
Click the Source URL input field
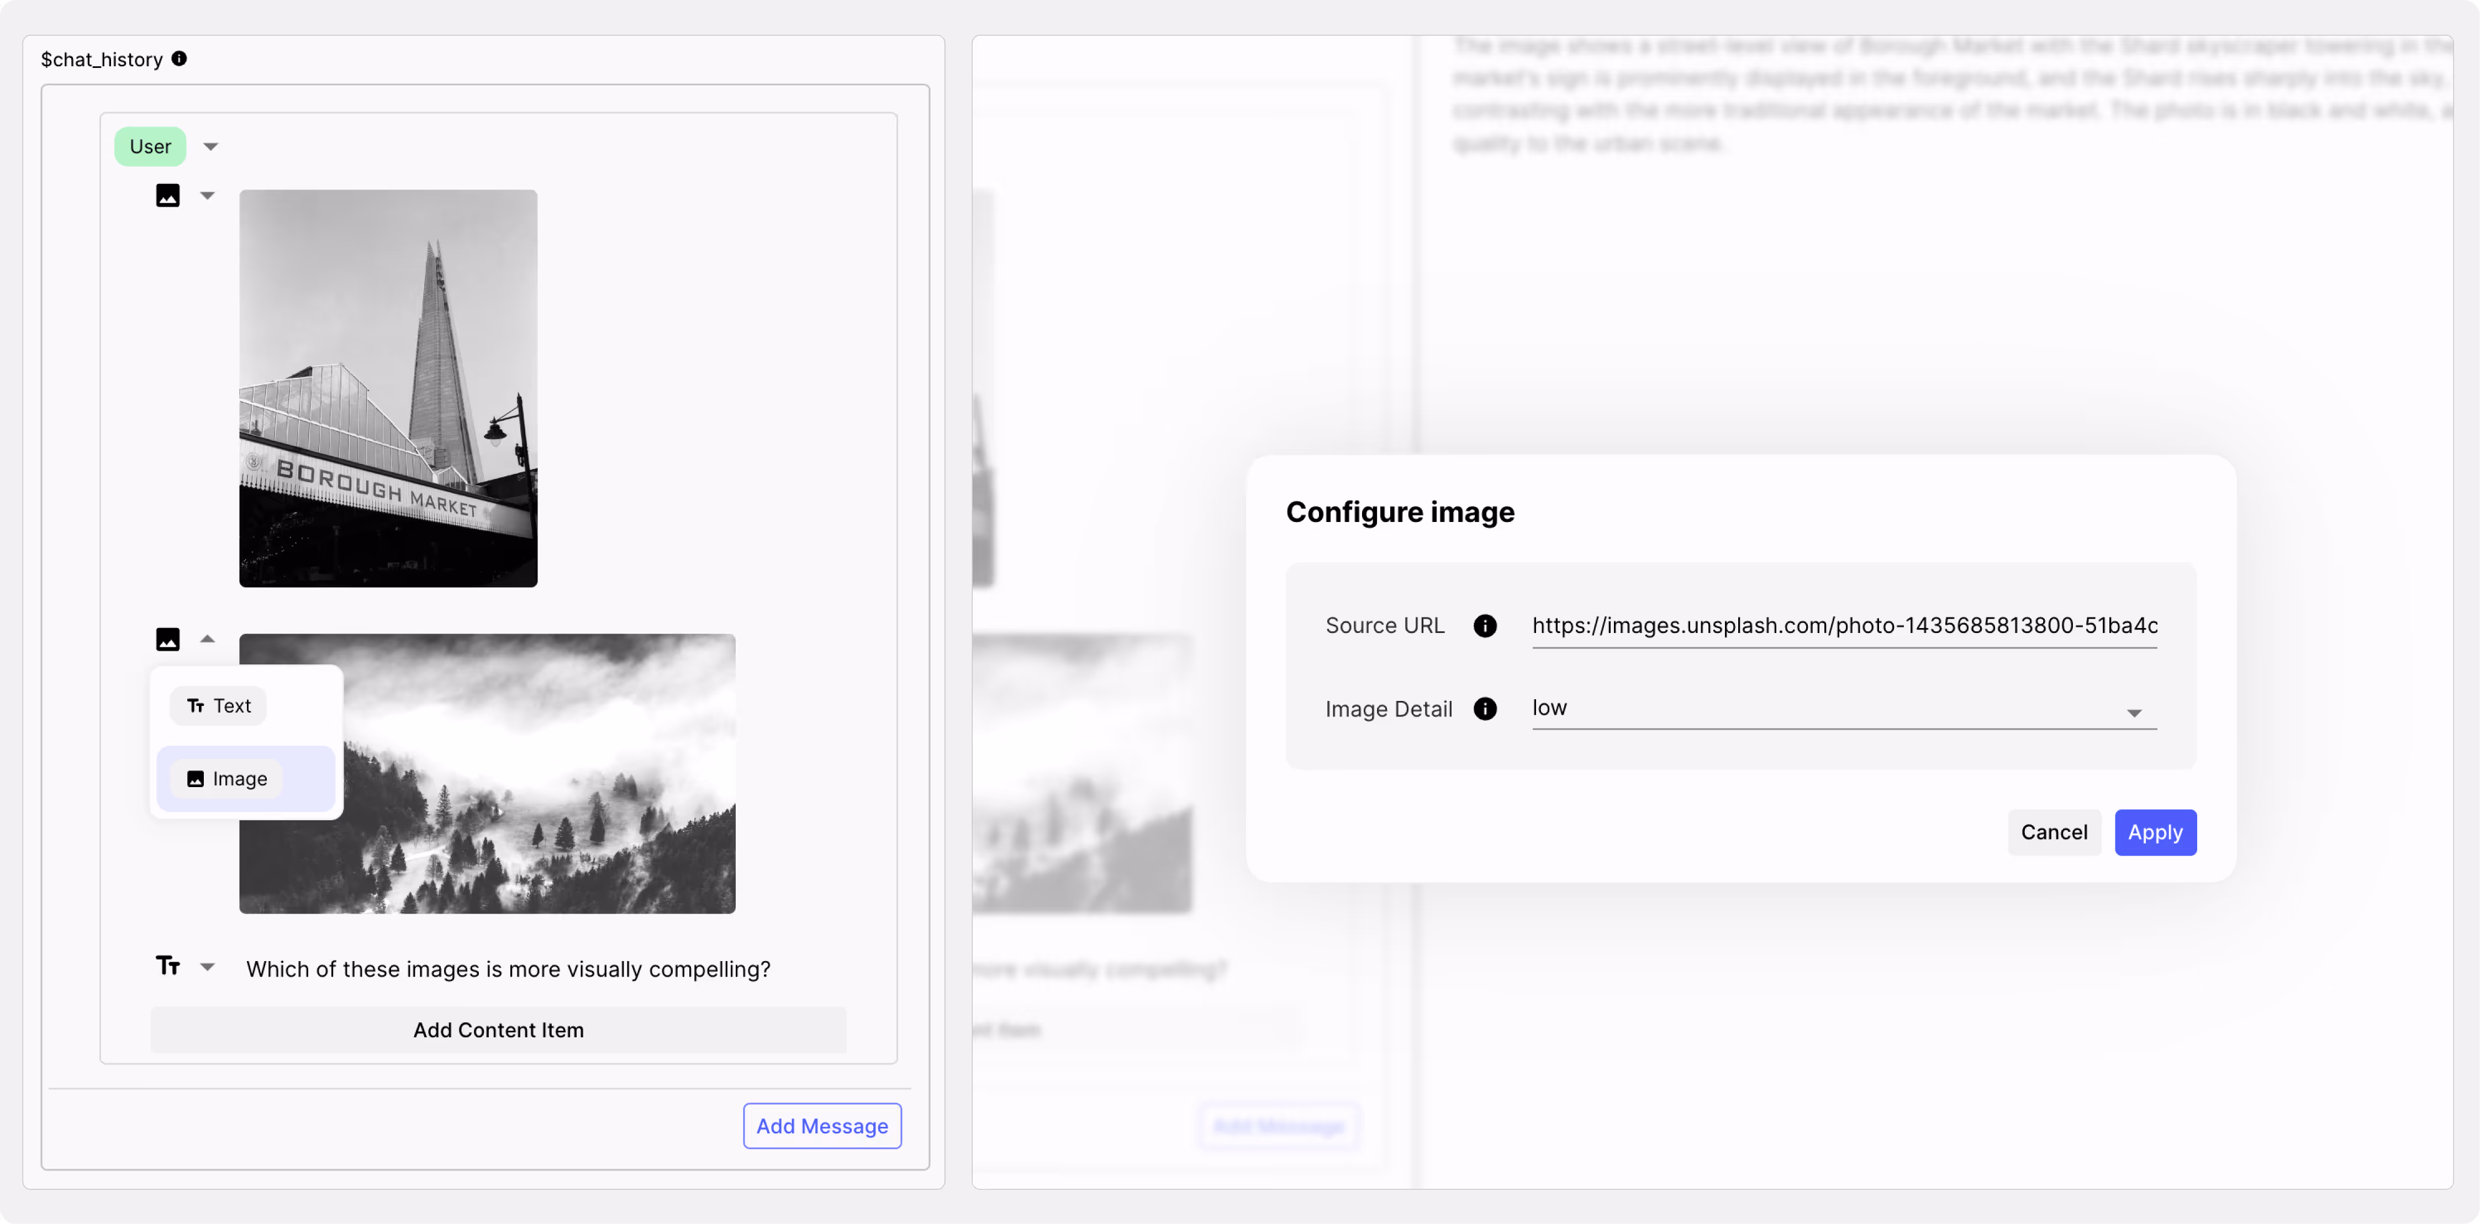coord(1843,626)
